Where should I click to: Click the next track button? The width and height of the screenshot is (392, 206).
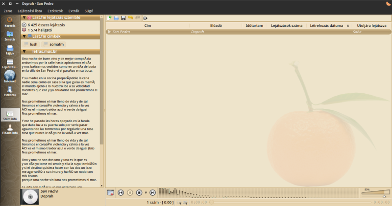152,192
